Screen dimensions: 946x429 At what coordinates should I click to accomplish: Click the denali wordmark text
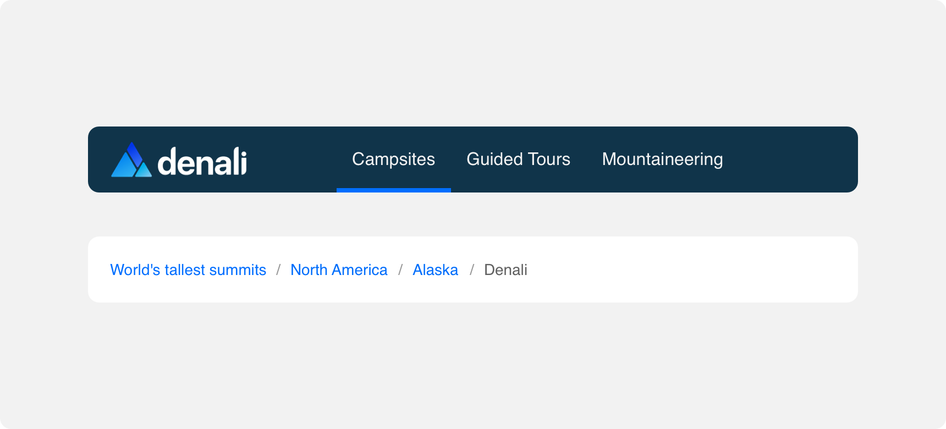coord(202,161)
